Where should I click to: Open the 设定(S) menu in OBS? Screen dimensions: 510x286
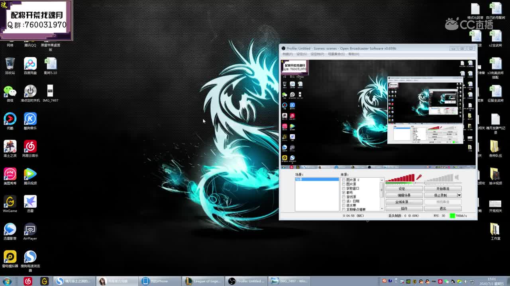302,54
